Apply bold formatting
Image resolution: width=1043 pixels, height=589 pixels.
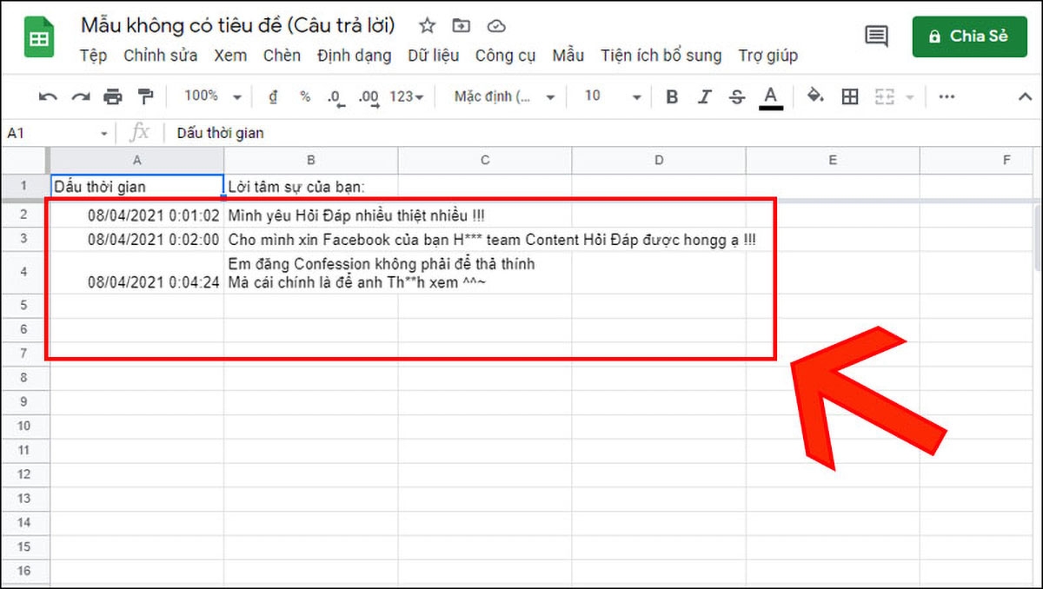point(671,96)
